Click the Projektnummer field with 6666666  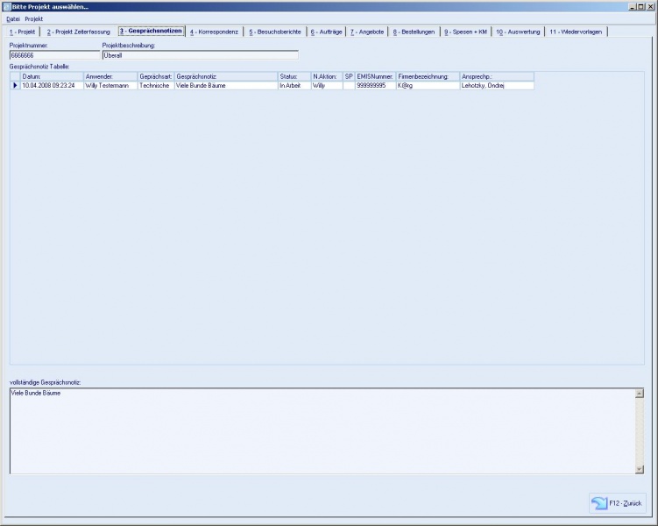coord(54,55)
